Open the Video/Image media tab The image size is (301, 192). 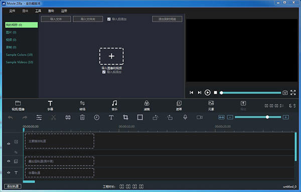point(18,105)
